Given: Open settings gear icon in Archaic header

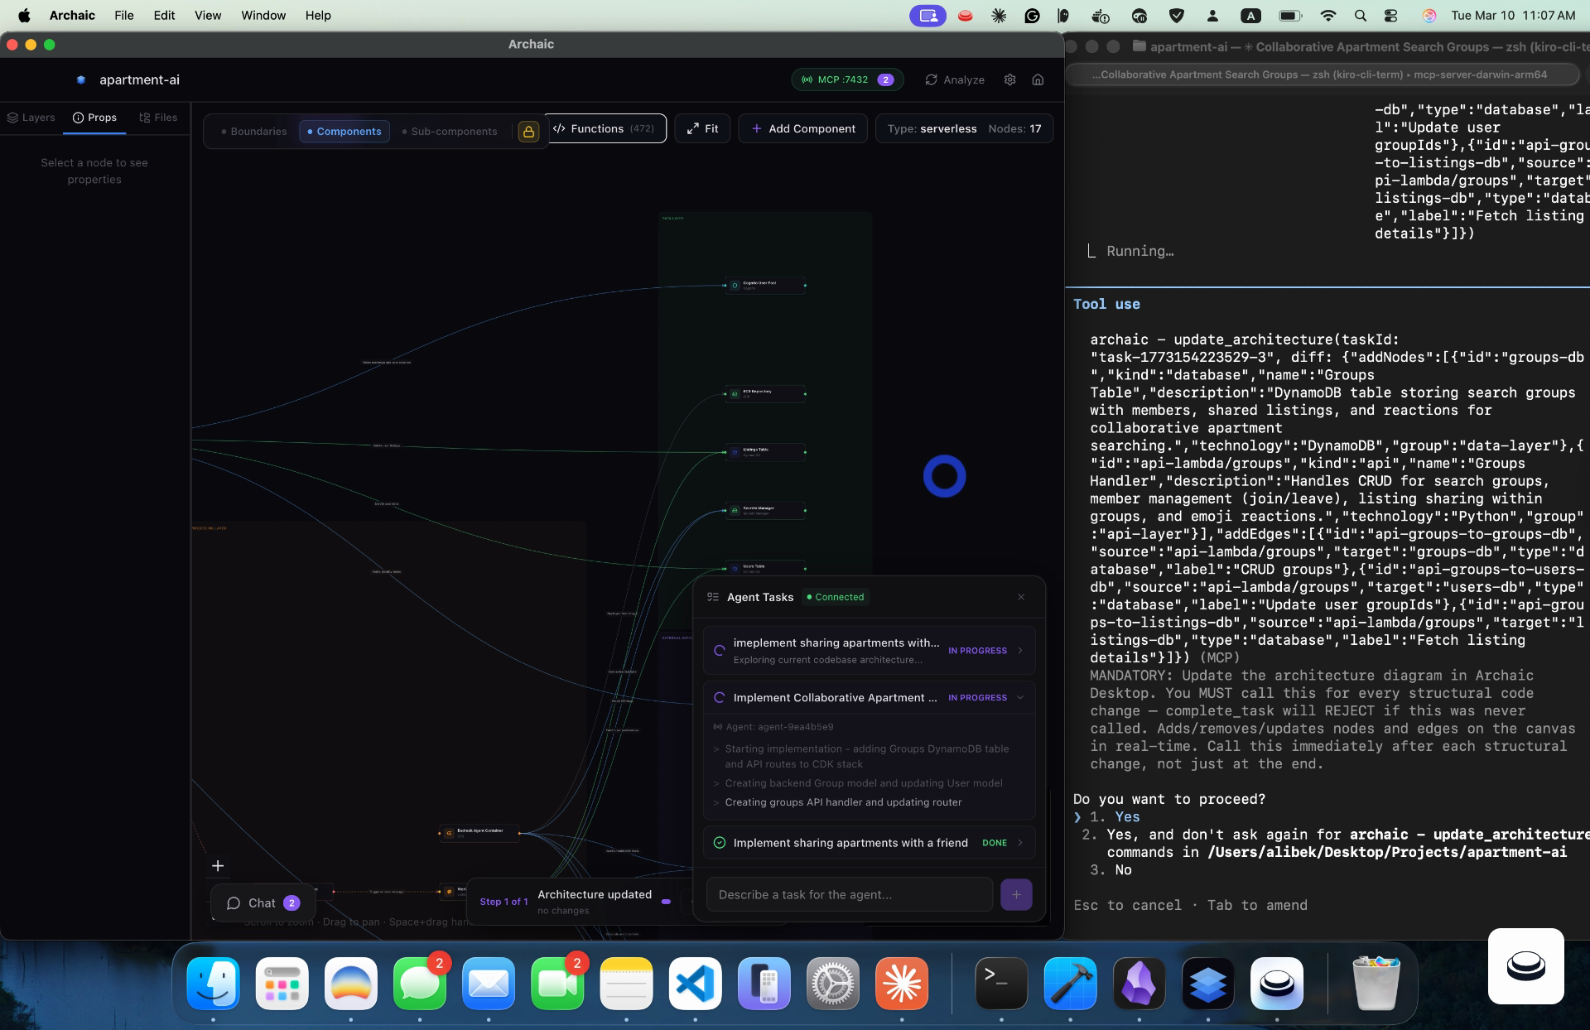Looking at the screenshot, I should pos(1009,79).
